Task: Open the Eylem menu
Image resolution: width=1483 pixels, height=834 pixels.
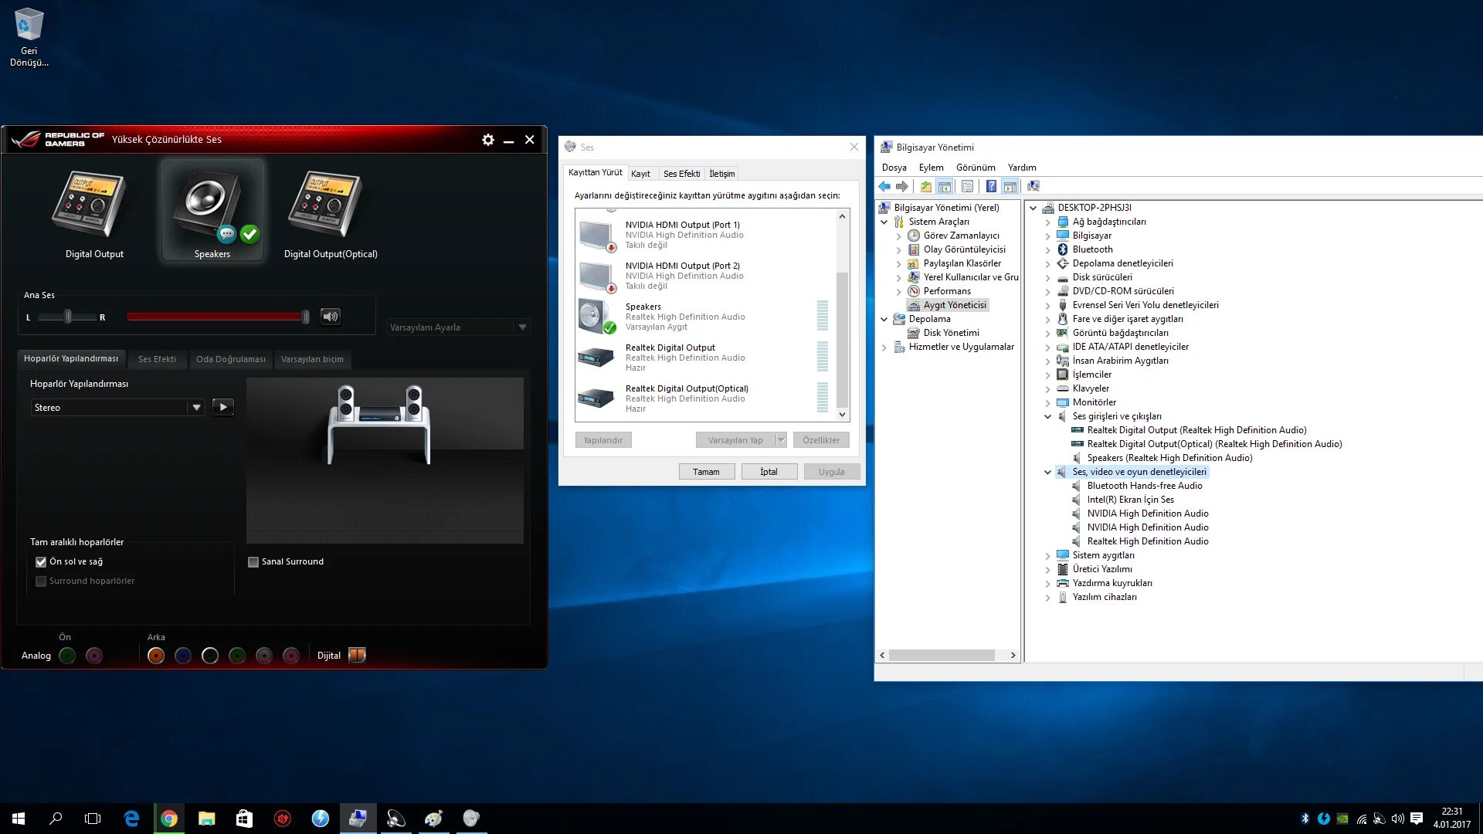Action: point(931,168)
